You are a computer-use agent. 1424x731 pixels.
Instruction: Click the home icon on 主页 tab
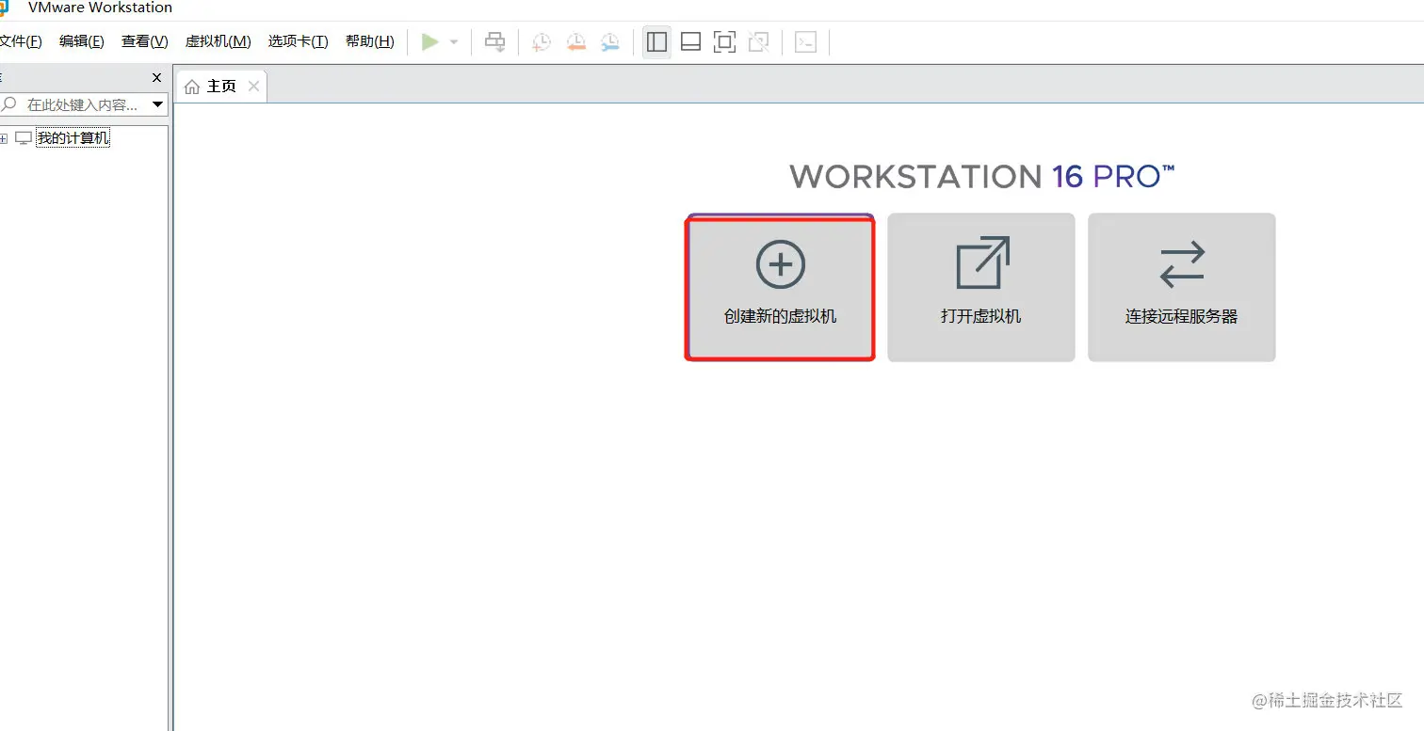point(192,87)
